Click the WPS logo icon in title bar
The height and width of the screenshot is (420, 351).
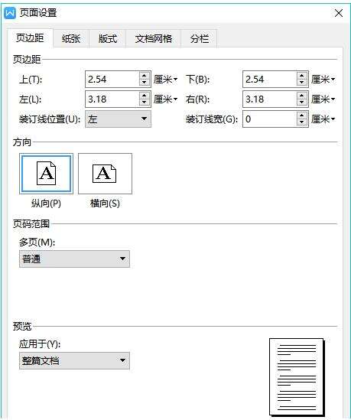[10, 12]
